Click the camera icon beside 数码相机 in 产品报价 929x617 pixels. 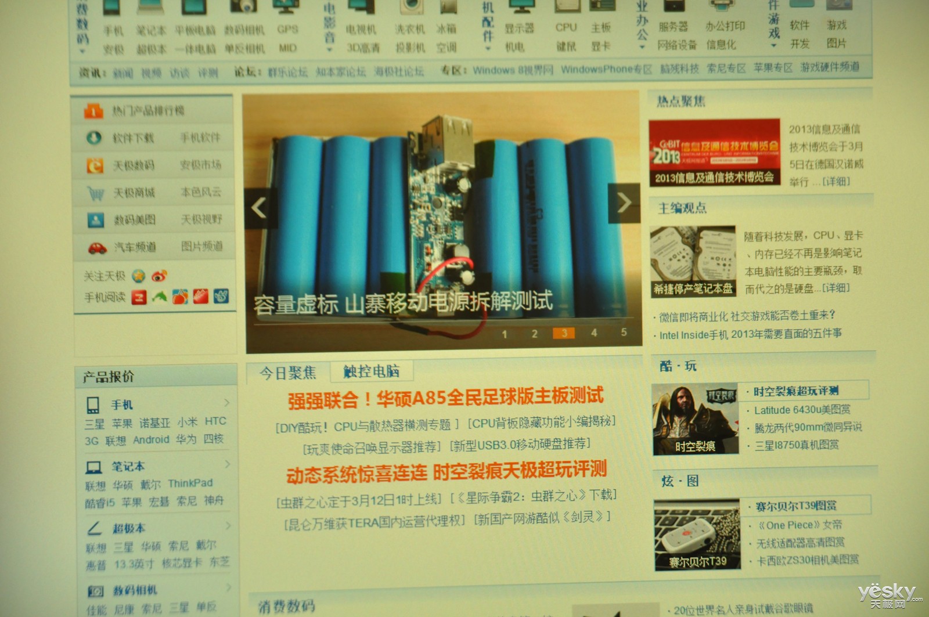(x=95, y=591)
